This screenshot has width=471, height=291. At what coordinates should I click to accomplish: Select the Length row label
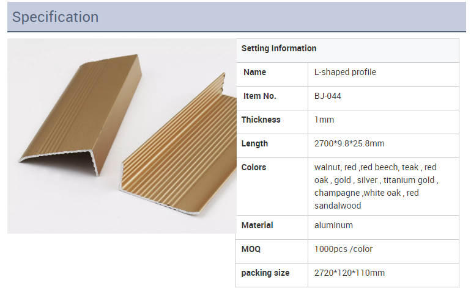(x=254, y=143)
